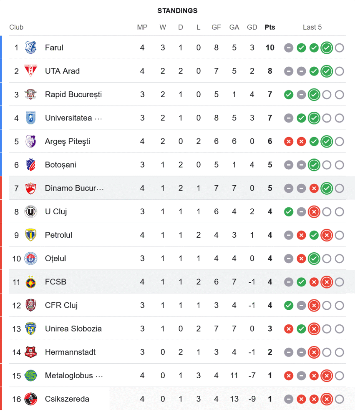Open the Botoșani team link
Screen dimensions: 355x417
60,165
